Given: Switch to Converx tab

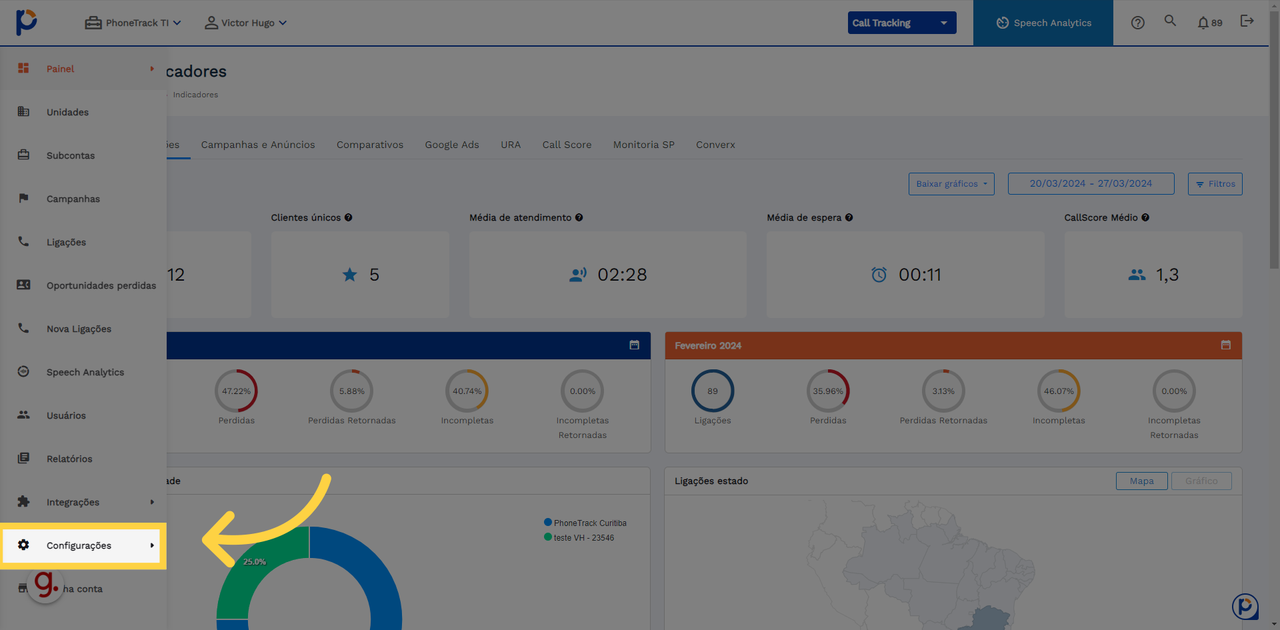Looking at the screenshot, I should point(715,145).
